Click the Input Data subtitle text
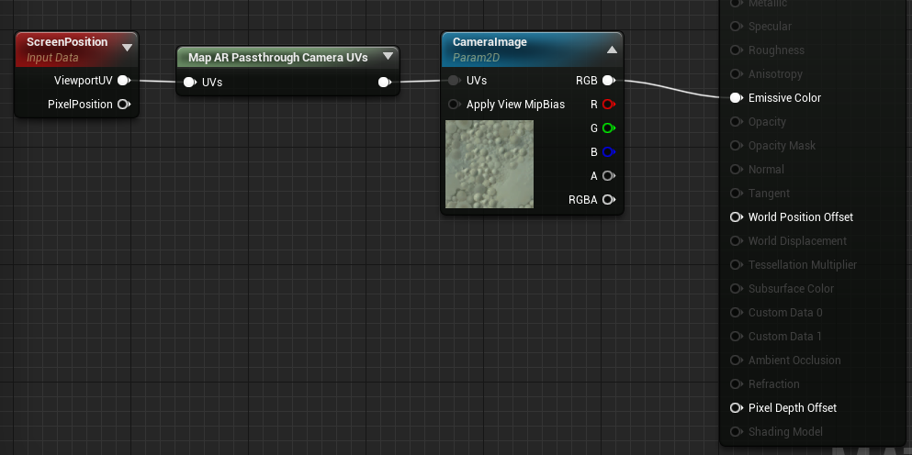This screenshot has height=455, width=912. (x=52, y=58)
